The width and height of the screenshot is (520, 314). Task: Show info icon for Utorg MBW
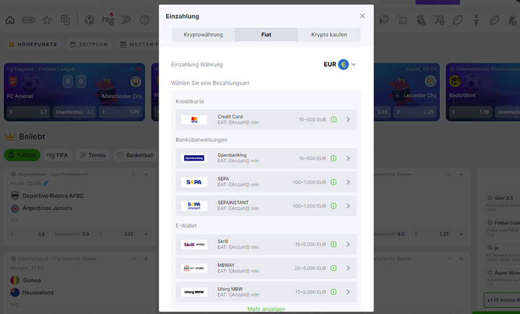pyautogui.click(x=334, y=292)
